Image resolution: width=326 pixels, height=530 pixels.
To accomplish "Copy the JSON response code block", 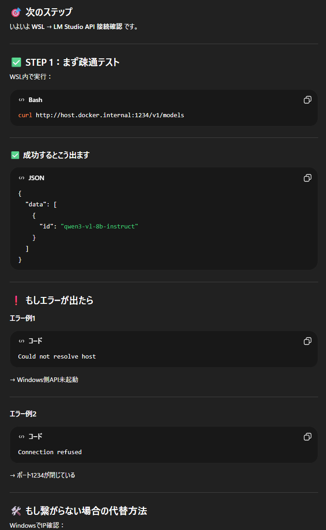I will coord(308,178).
